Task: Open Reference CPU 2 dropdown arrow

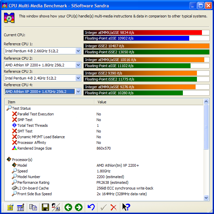Action: click(x=78, y=65)
